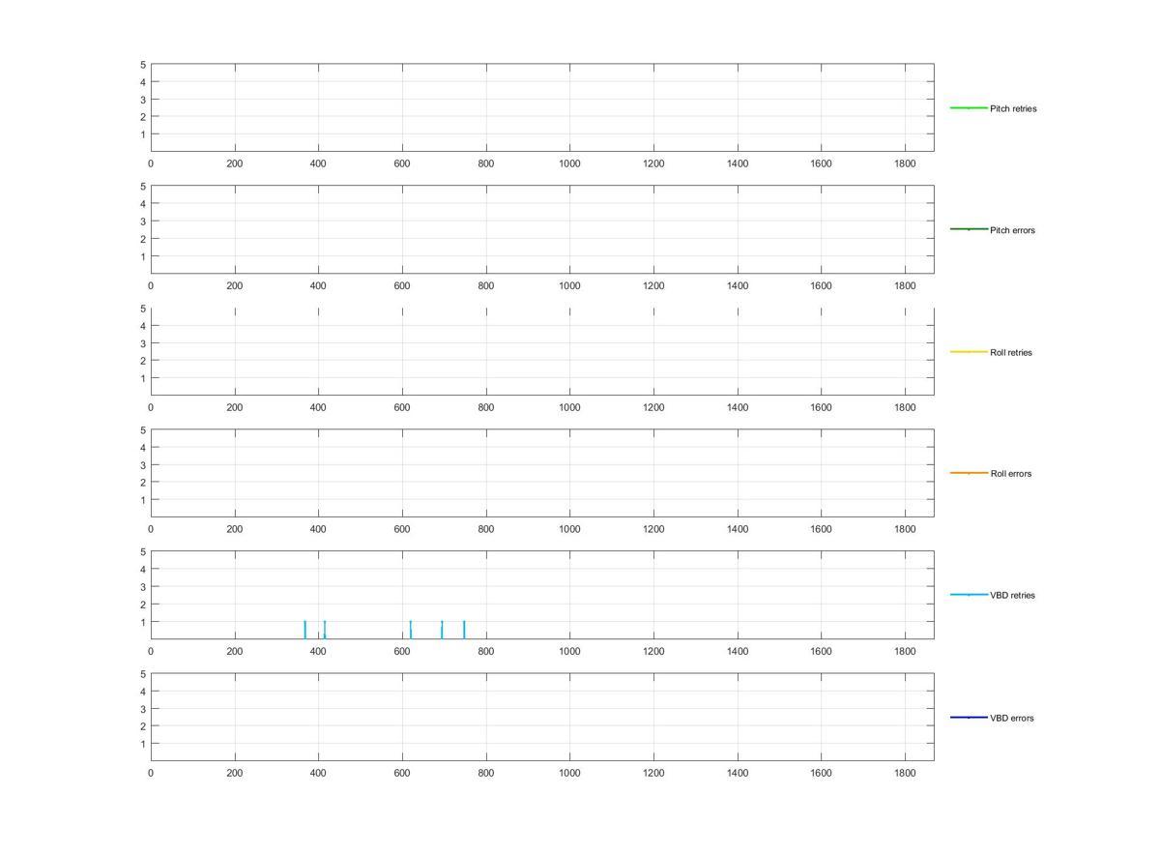
Task: Click the 1200 x-axis label under Roll errors plot
Action: point(653,530)
